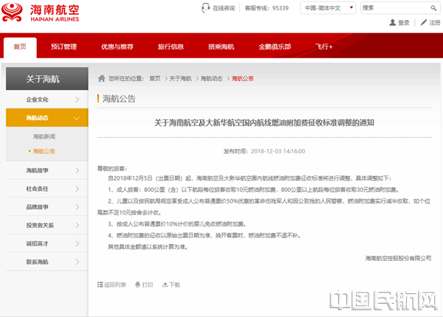Click the 登录 link
This screenshot has height=317, width=443.
pyautogui.click(x=404, y=23)
